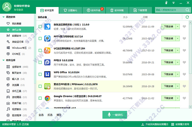Click the UC浏览器 app icon
The width and height of the screenshot is (192, 127).
[47, 50]
